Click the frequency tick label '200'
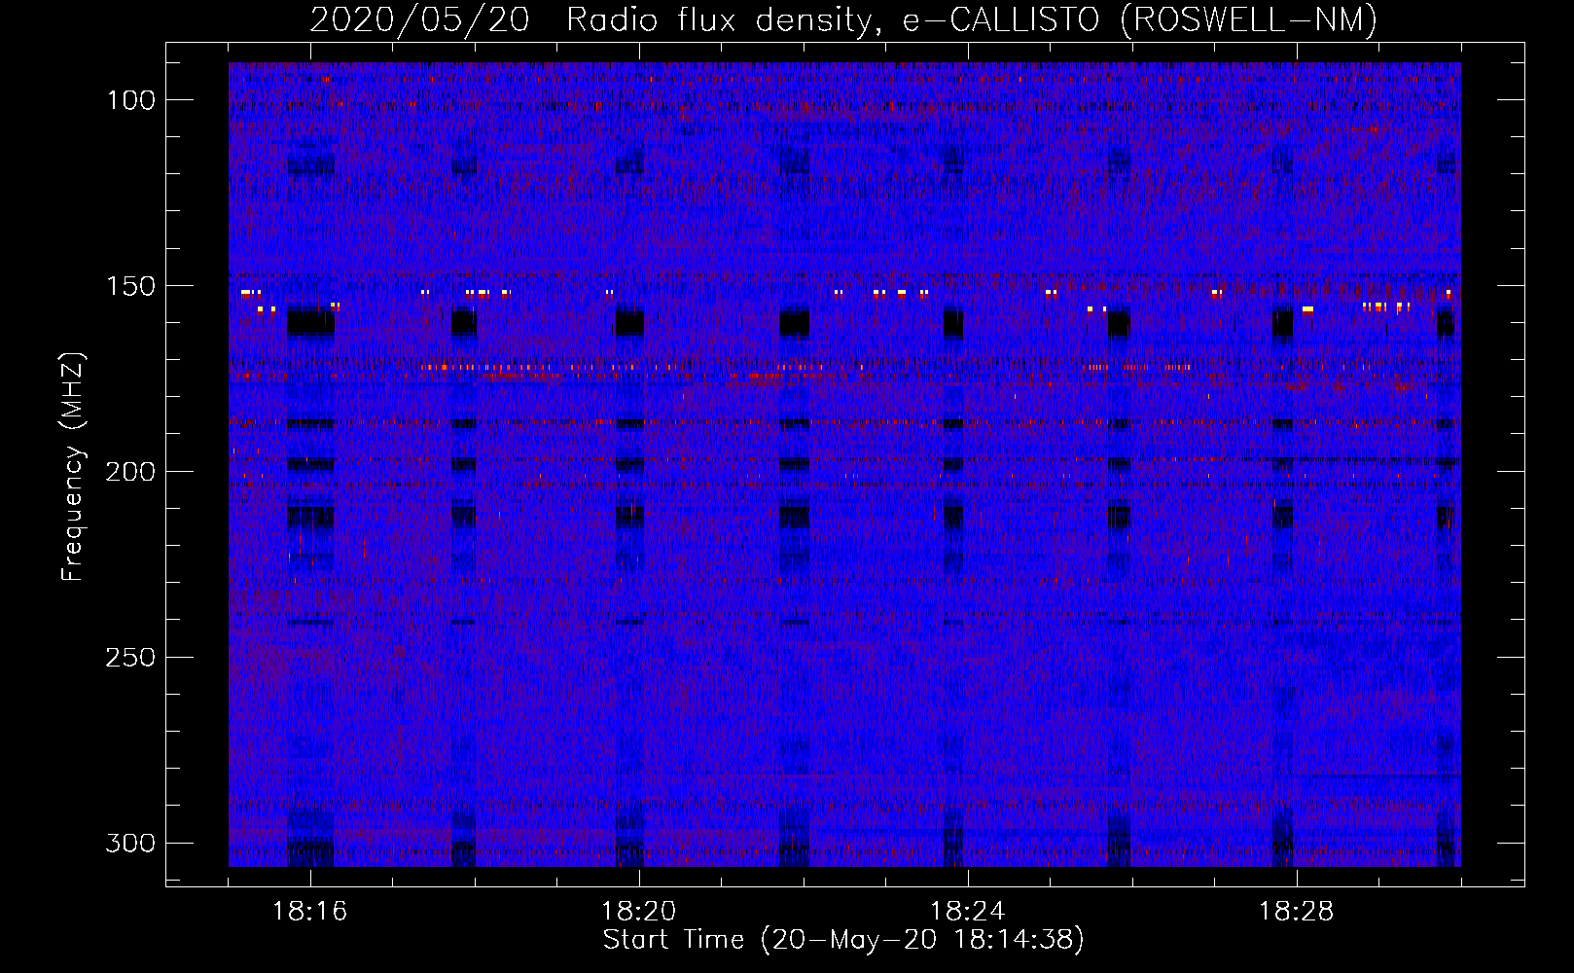The image size is (1574, 973). 129,472
